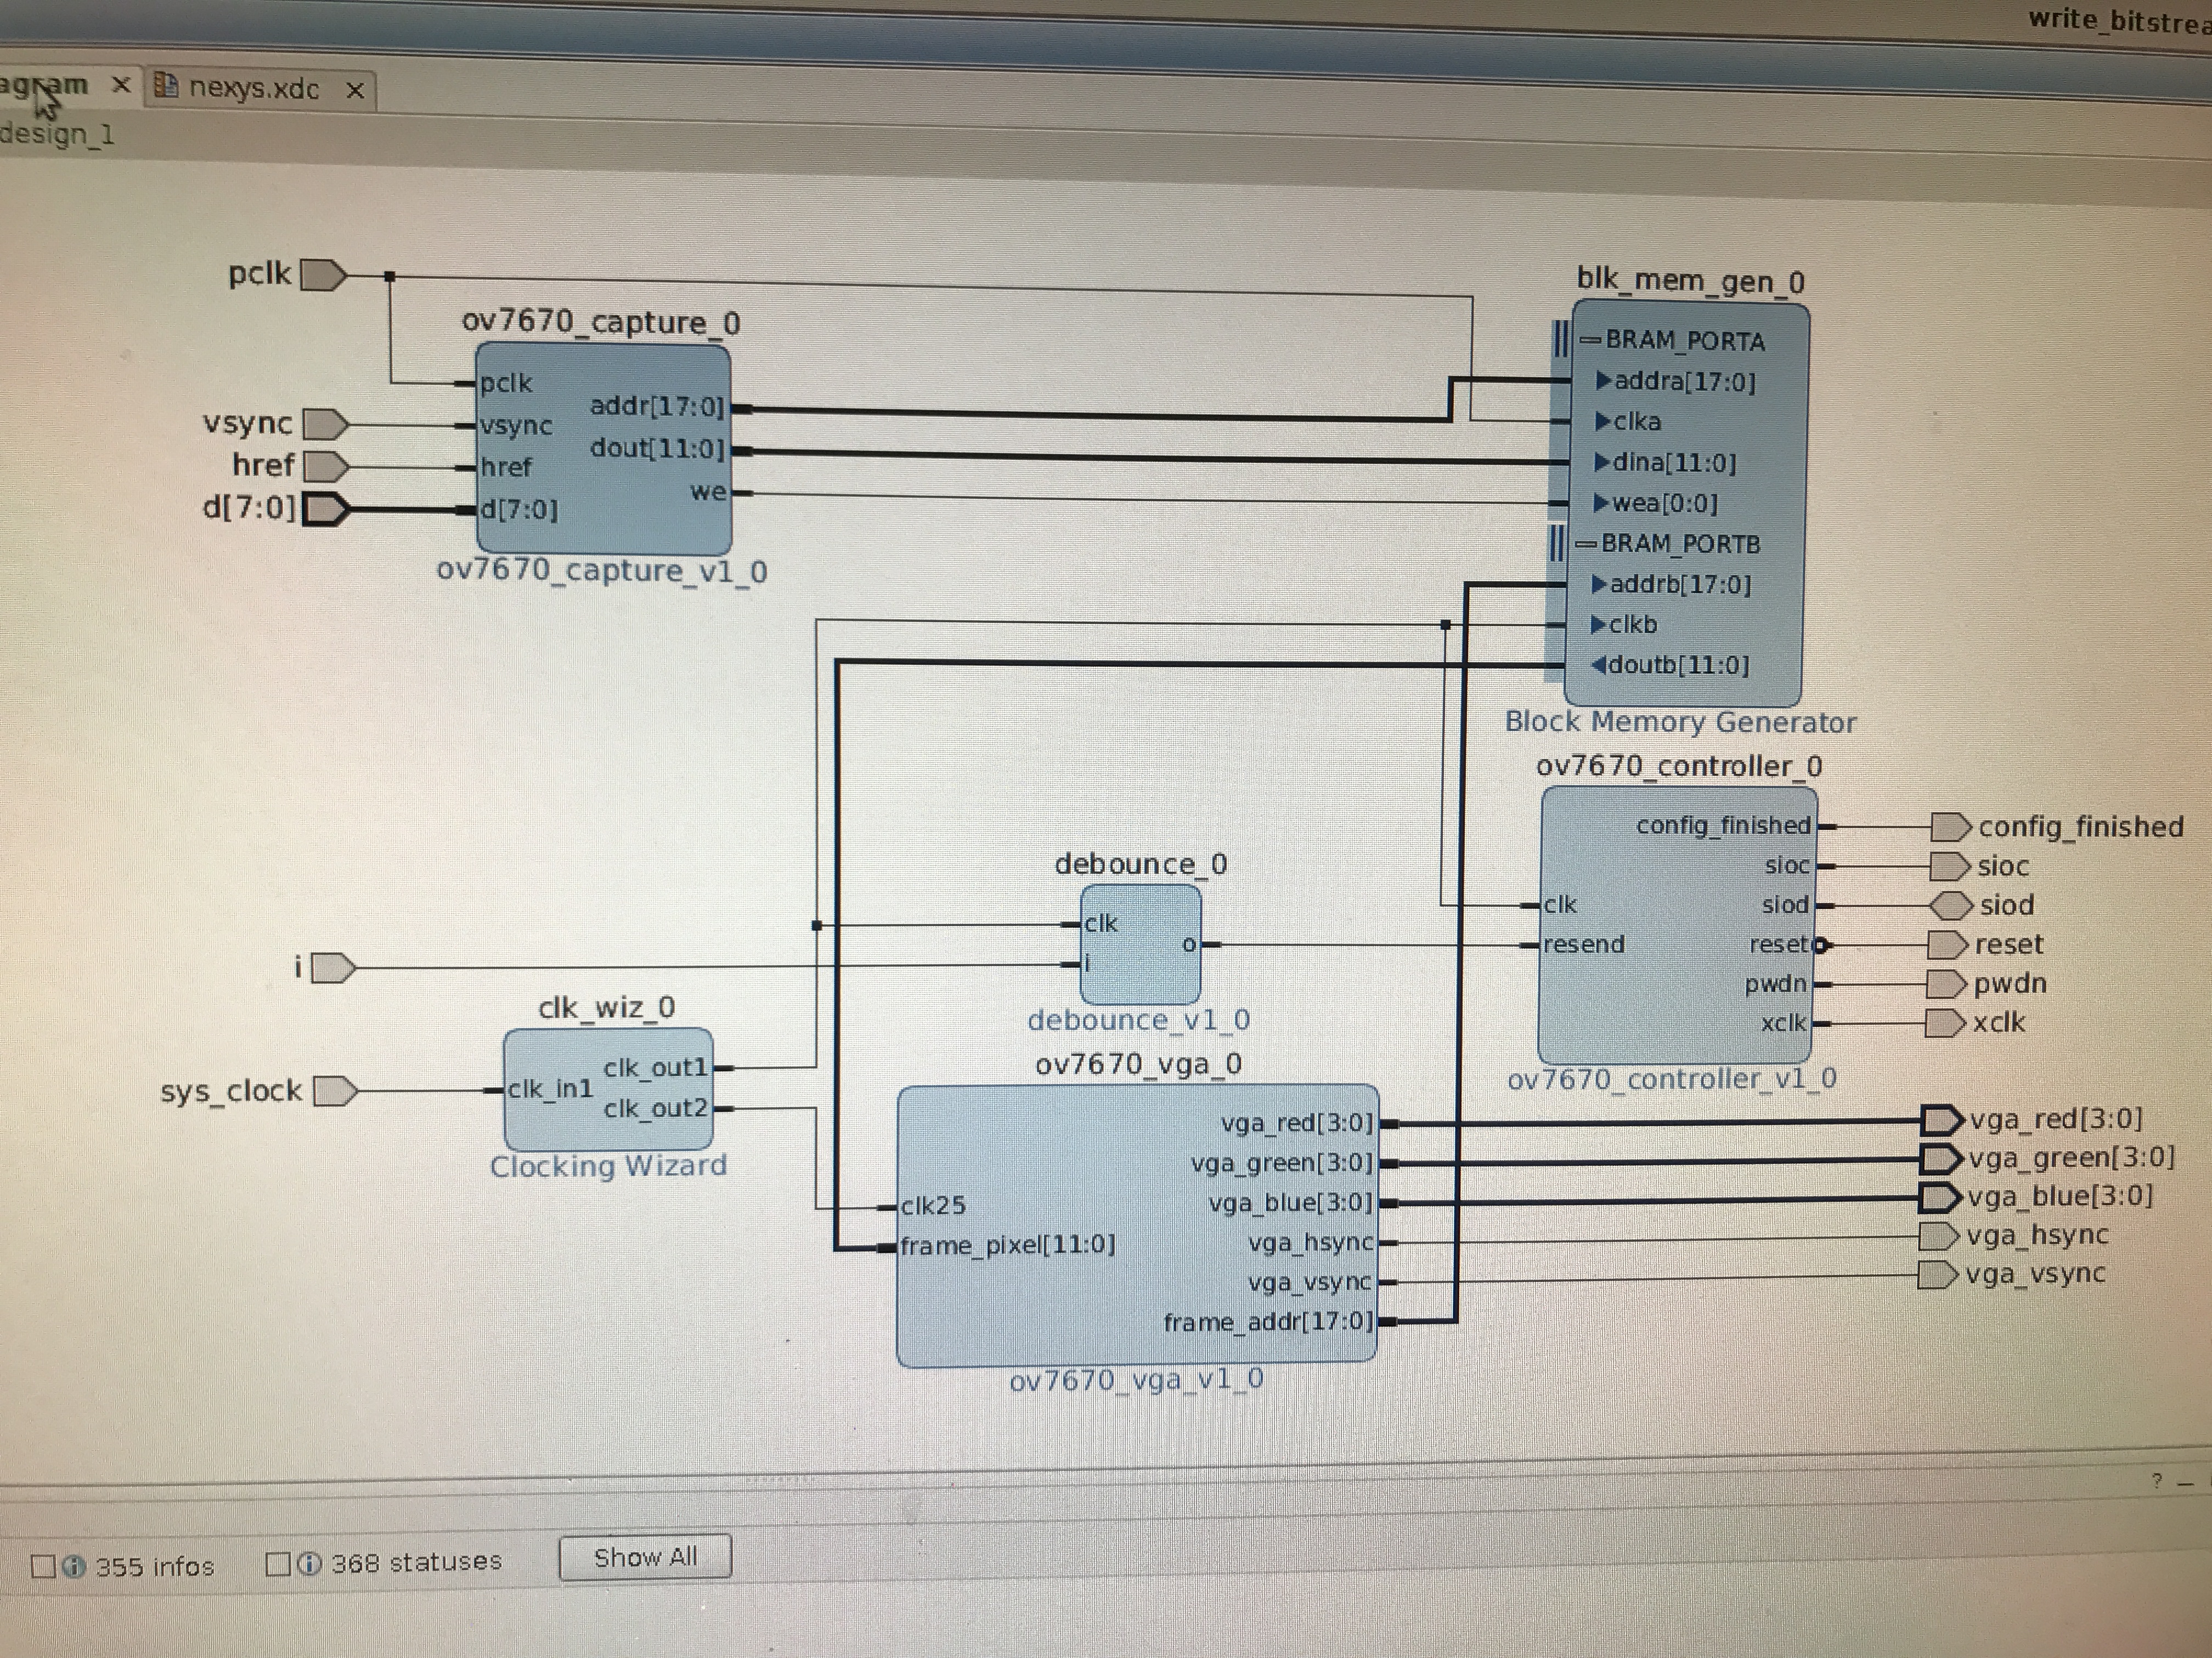
Task: Select the ov7670_capture_0 block
Action: point(603,448)
